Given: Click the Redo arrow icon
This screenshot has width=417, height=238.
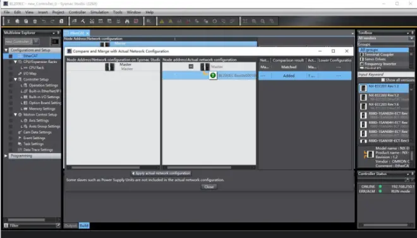Looking at the screenshot, I should [x=52, y=21].
